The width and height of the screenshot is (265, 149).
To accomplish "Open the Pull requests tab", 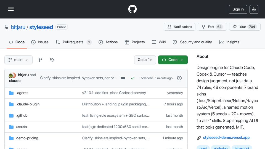I will [73, 42].
